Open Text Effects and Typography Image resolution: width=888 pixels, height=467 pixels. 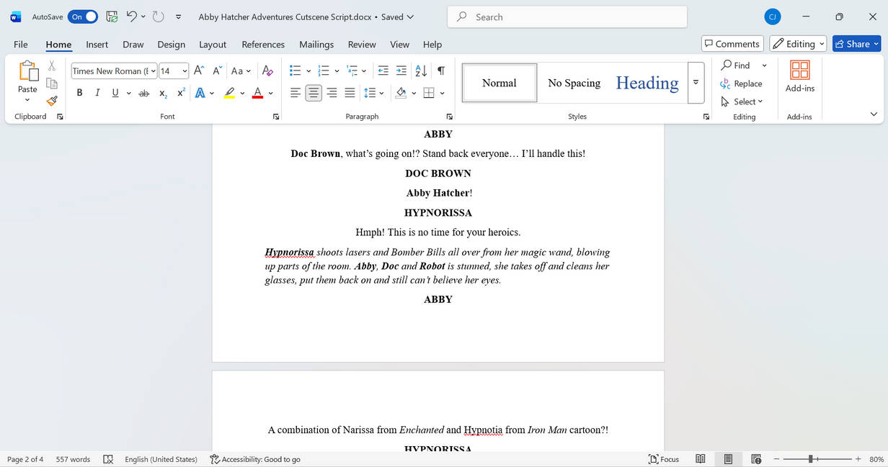coord(200,93)
